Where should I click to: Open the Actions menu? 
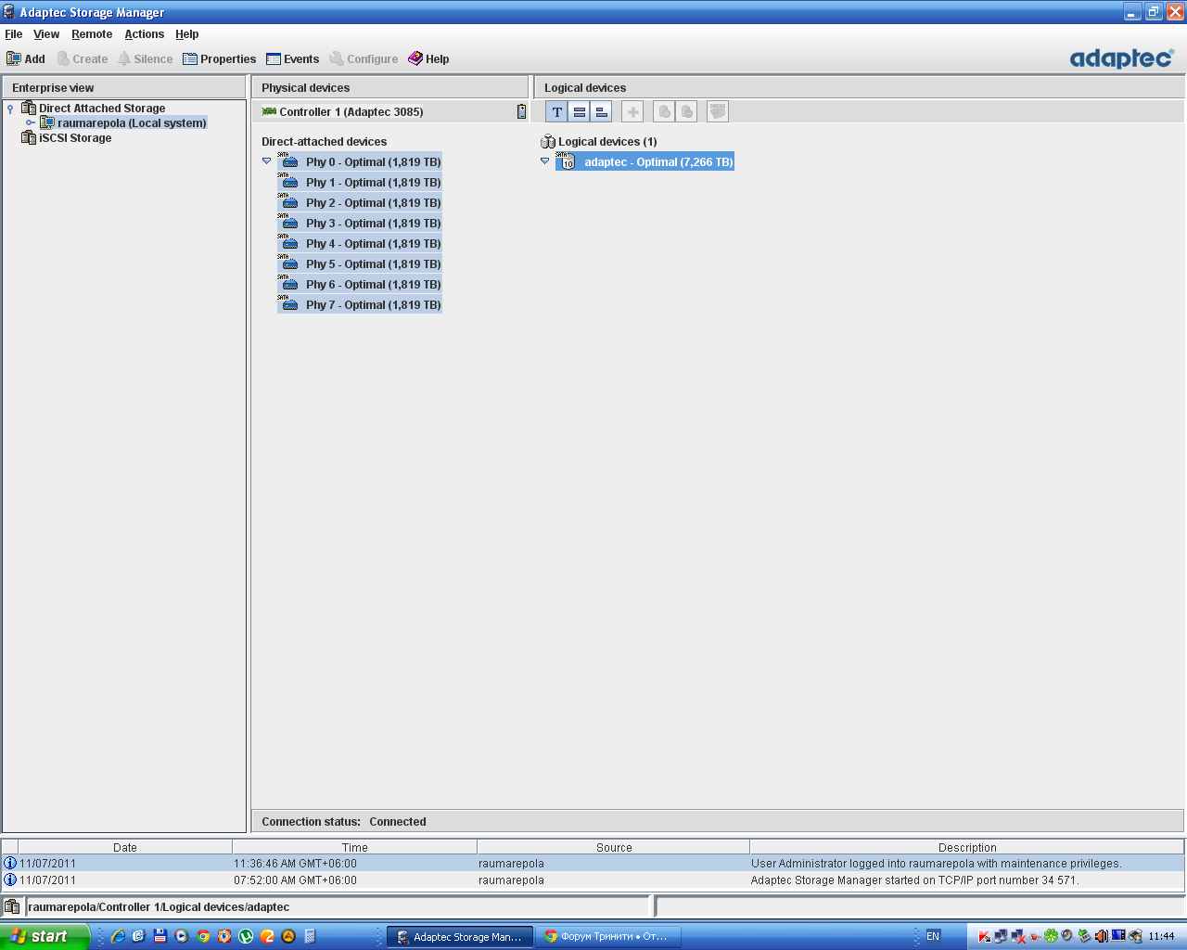point(144,34)
